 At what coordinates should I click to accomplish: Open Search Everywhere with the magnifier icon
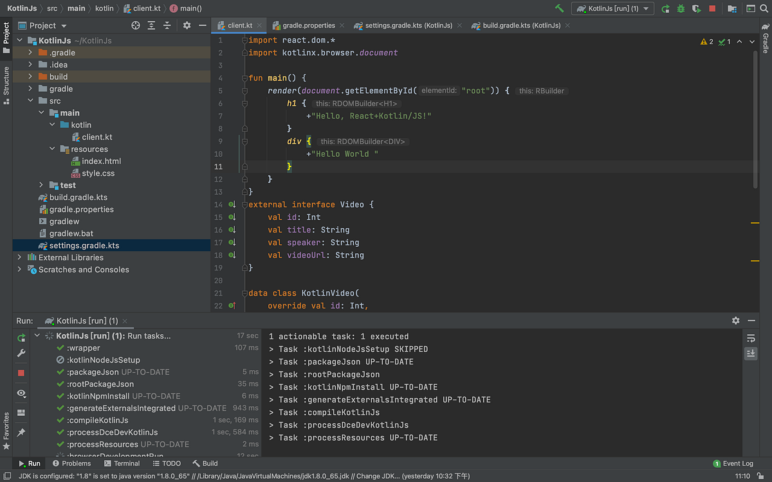click(x=765, y=8)
